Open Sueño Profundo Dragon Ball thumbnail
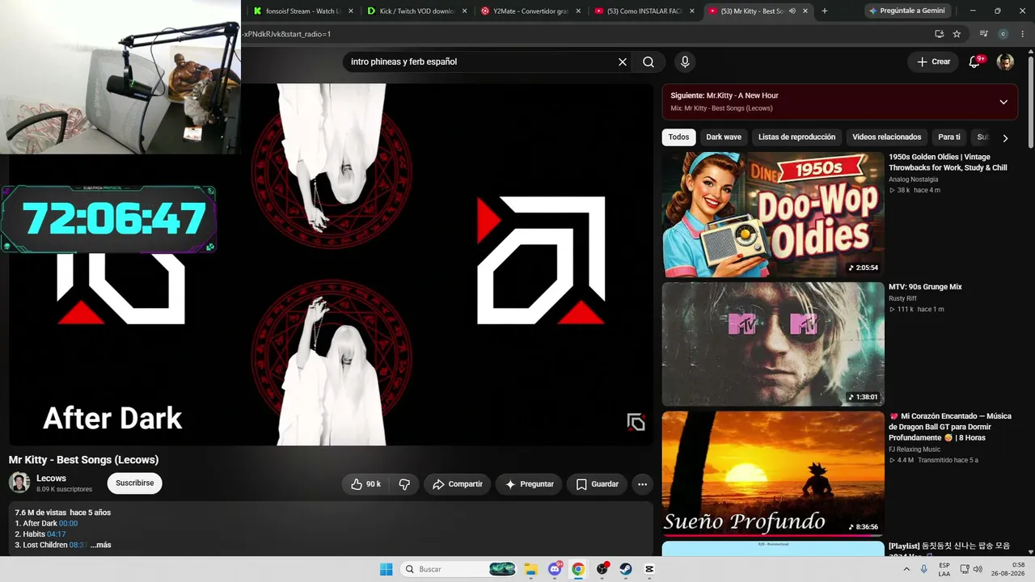The width and height of the screenshot is (1035, 582). point(773,474)
